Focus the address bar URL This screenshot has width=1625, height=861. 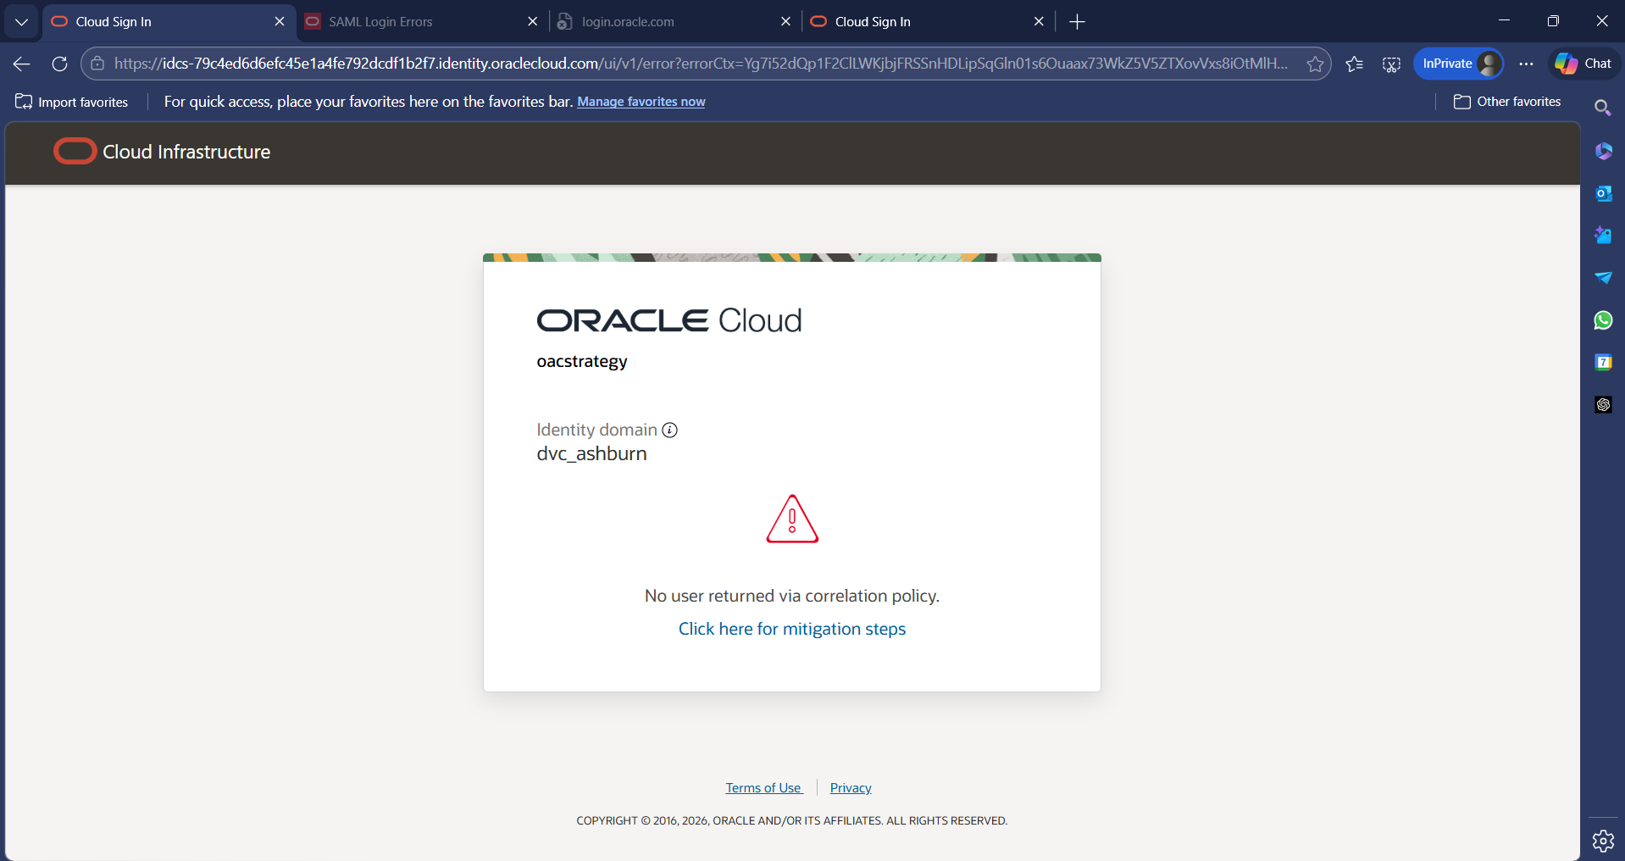701,64
